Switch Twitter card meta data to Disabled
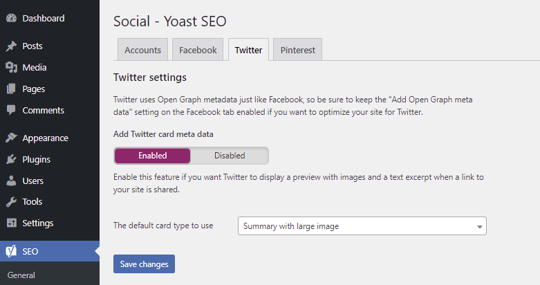This screenshot has height=285, width=540. click(x=230, y=156)
